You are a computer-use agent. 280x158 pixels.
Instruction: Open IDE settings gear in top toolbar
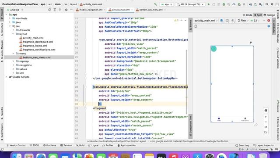pos(272,4)
